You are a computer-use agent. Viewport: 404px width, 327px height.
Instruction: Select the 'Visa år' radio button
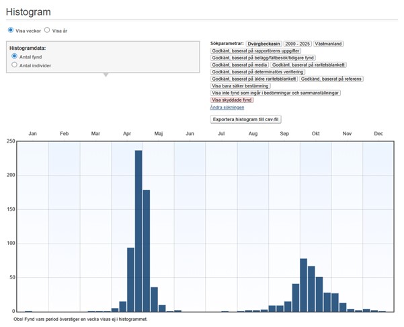coord(48,30)
